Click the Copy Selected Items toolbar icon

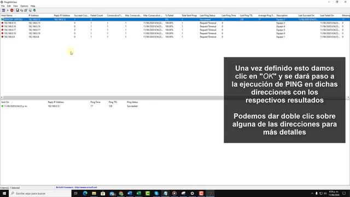pyautogui.click(x=22, y=10)
